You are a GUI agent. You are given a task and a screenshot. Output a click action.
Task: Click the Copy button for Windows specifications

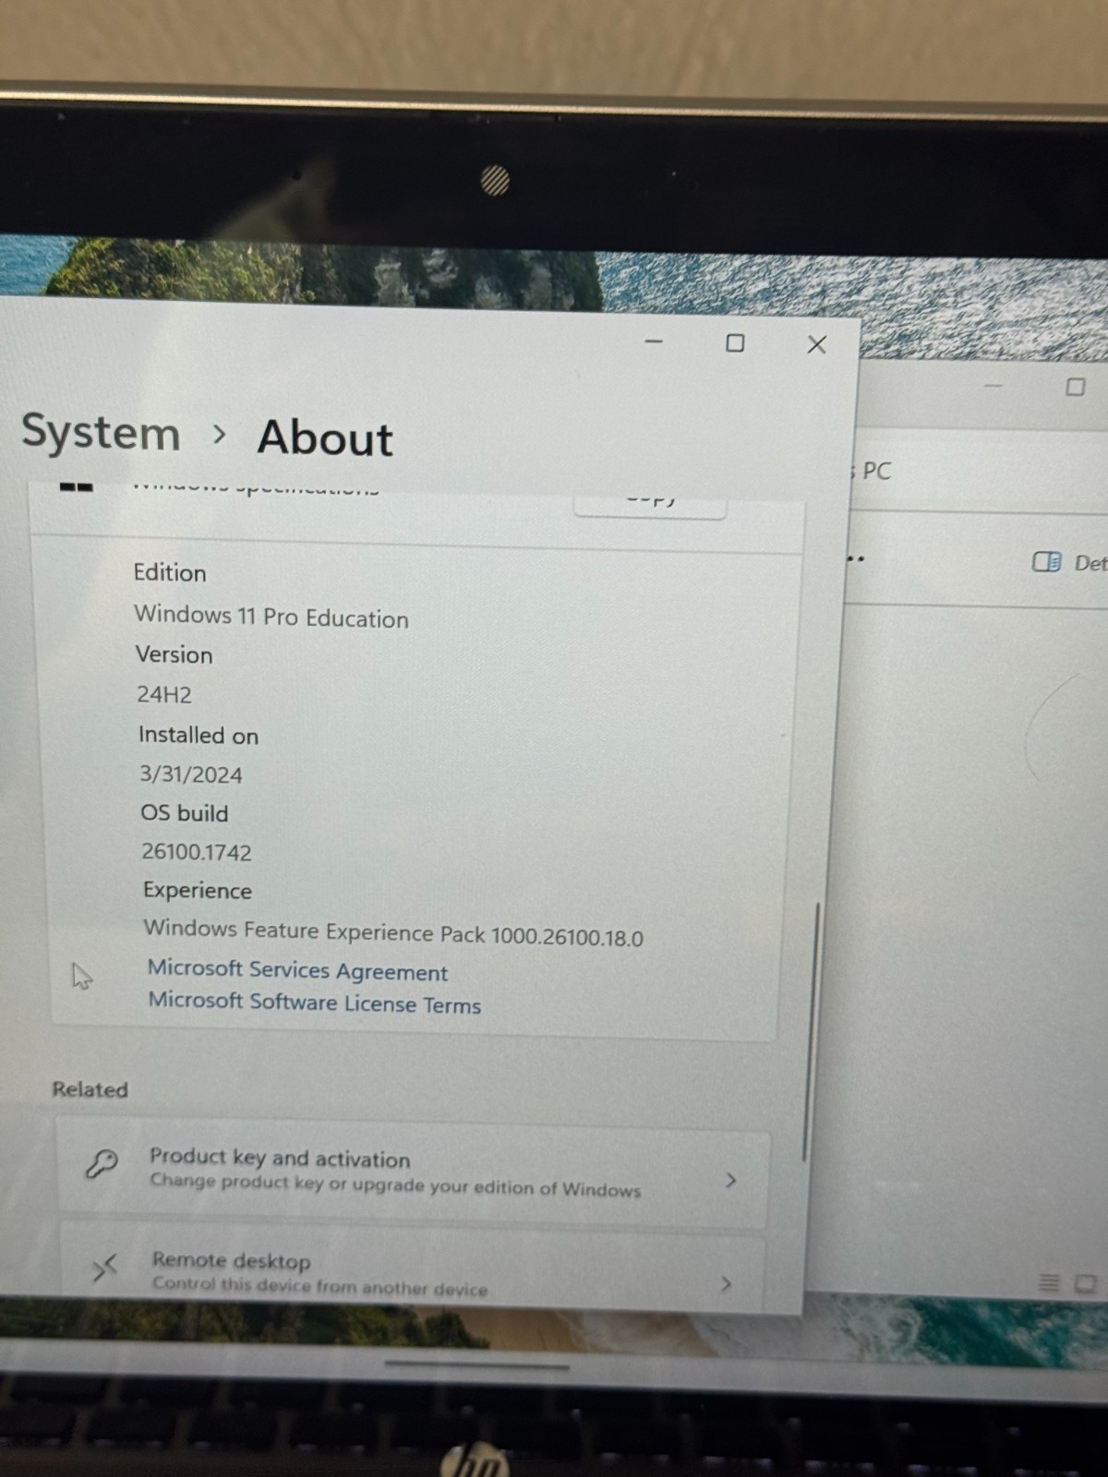click(x=650, y=504)
